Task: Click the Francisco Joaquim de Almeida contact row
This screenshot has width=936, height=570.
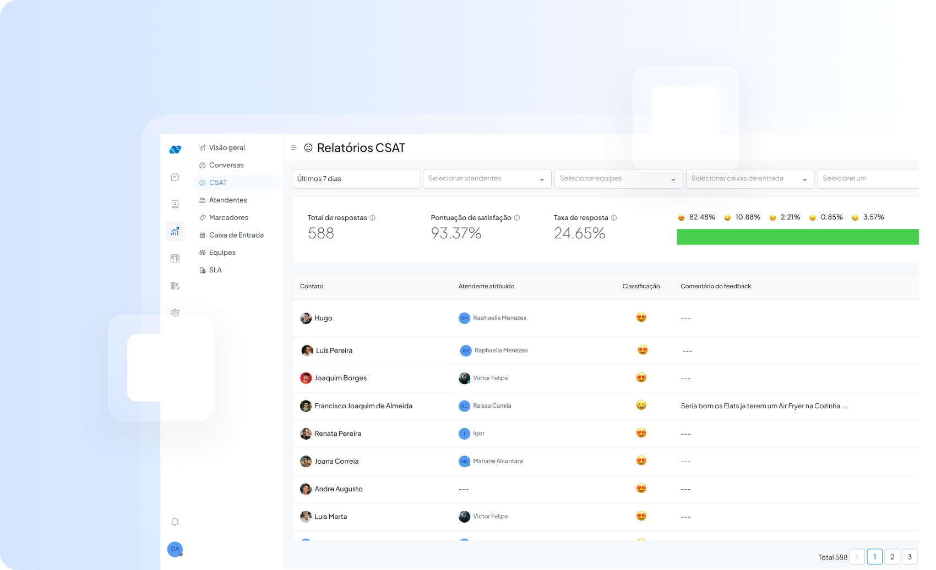Action: click(x=363, y=406)
